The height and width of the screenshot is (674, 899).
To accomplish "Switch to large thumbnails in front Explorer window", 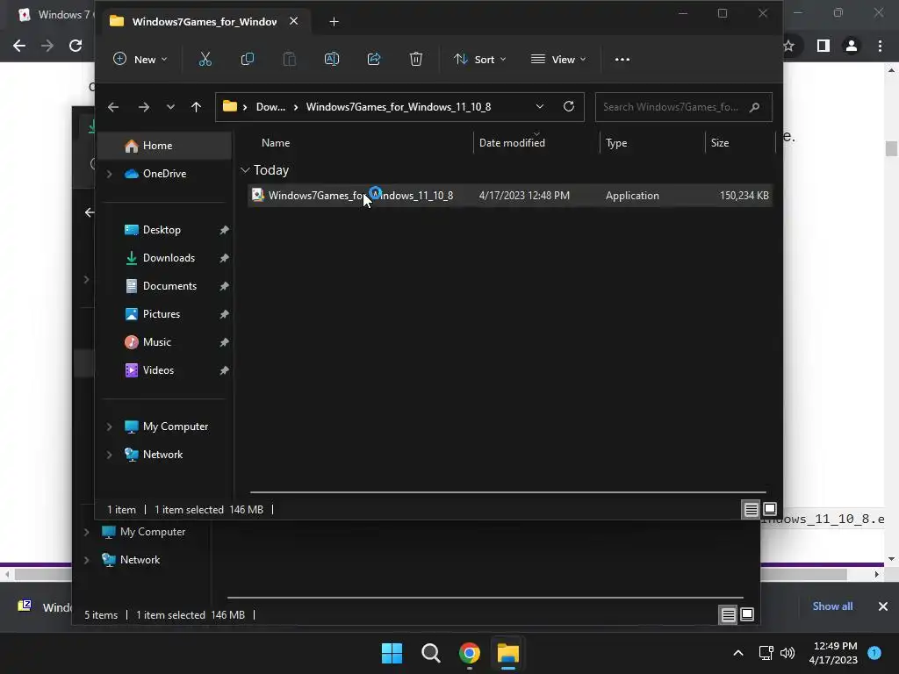I will 770,509.
